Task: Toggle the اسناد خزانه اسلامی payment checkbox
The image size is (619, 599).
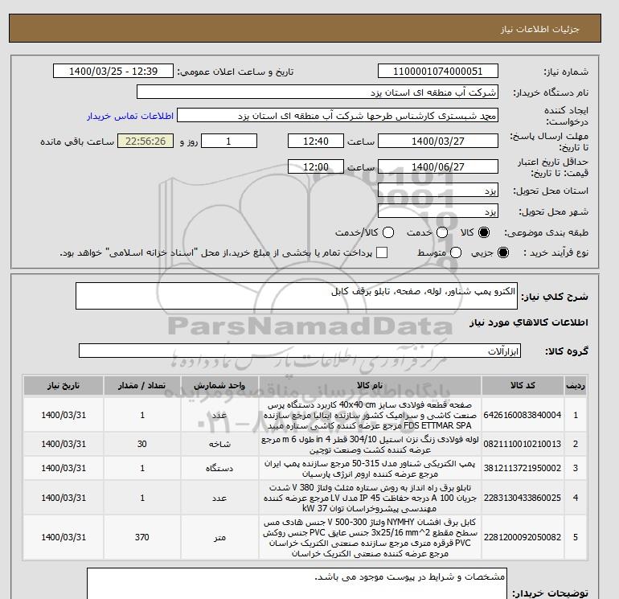Action: click(x=382, y=252)
